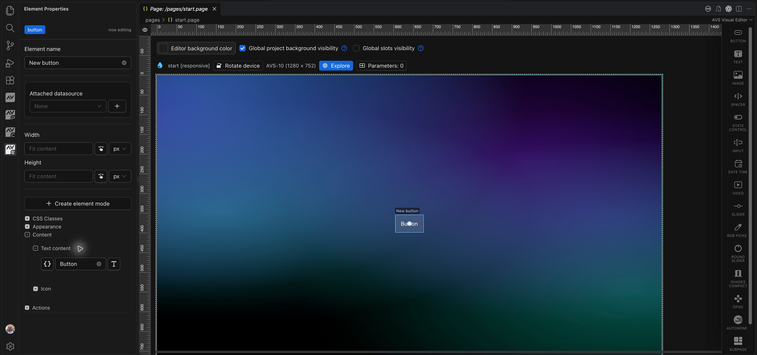The image size is (757, 355).
Task: Select the DATE TIME element in palette
Action: pos(738,167)
